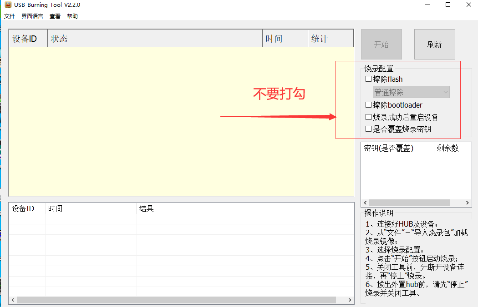Toggle the 擦除flash checkbox
The width and height of the screenshot is (478, 307).
click(x=368, y=79)
